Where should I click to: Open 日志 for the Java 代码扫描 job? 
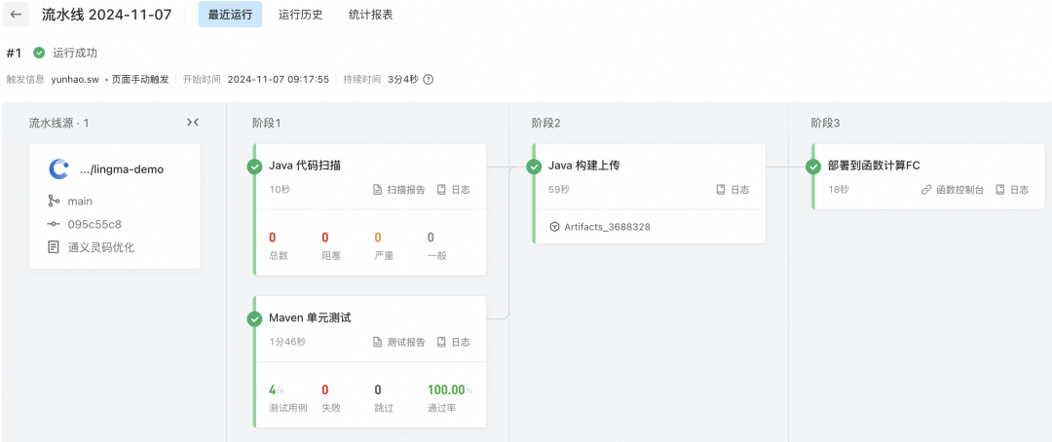point(454,190)
